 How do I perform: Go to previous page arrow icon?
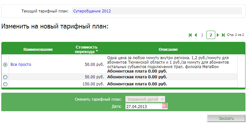[x=196, y=35]
